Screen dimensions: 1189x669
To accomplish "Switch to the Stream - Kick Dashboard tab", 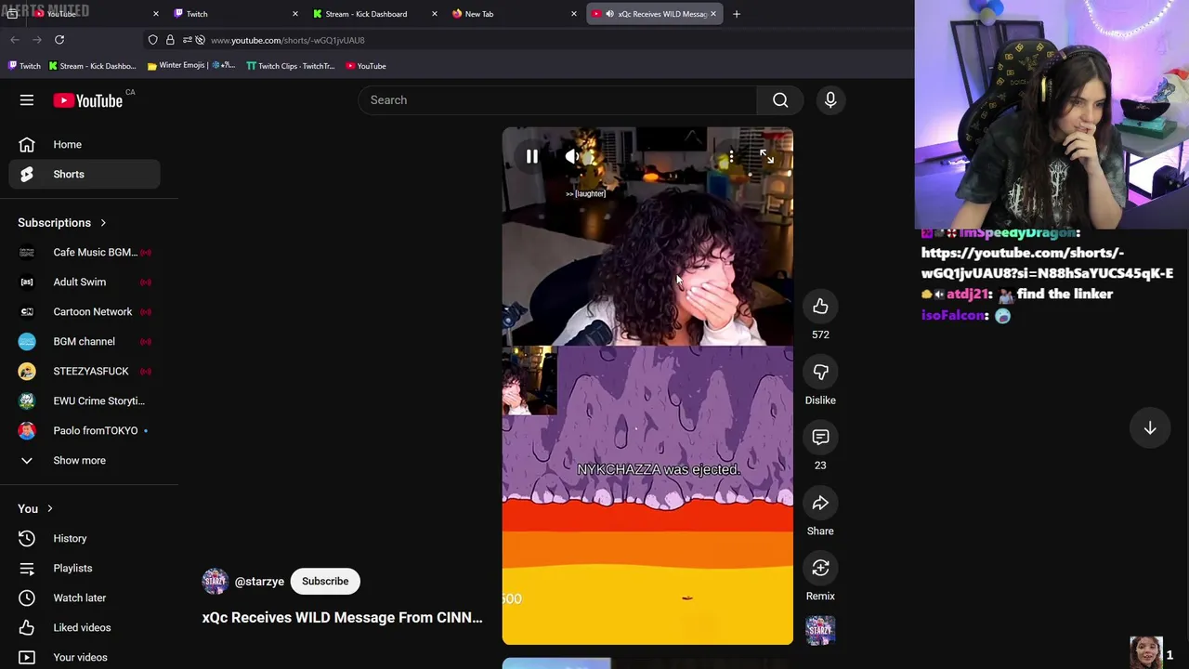I will 375,14.
